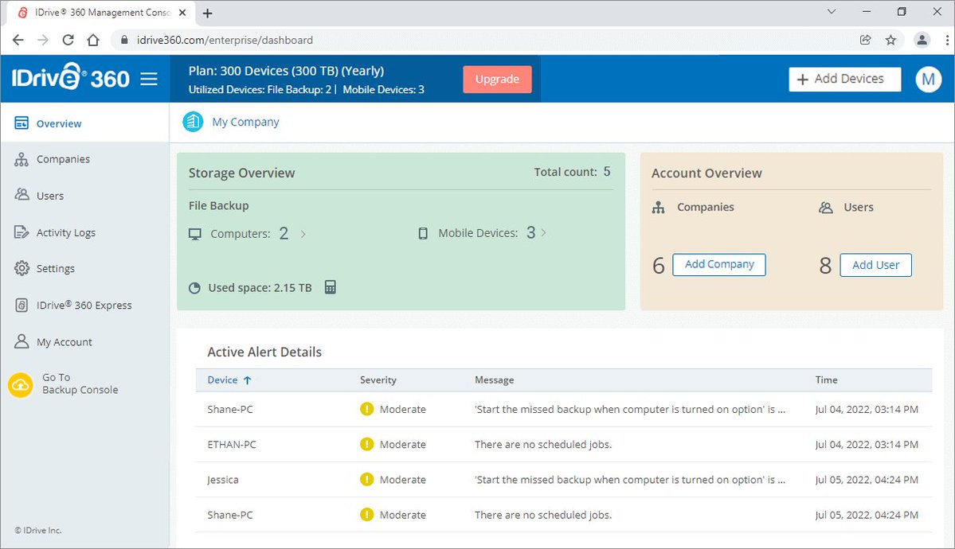Click the Activity Logs sidebar icon

click(x=22, y=232)
